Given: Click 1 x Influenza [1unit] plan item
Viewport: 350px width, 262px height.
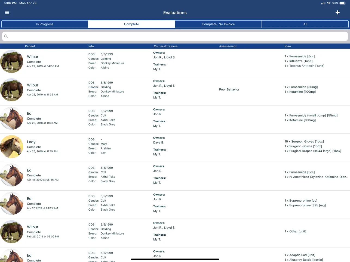Looking at the screenshot, I should tap(299, 61).
